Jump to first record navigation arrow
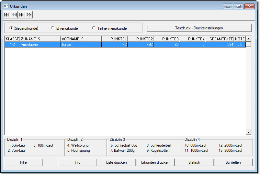The width and height of the screenshot is (260, 175). pos(7,15)
